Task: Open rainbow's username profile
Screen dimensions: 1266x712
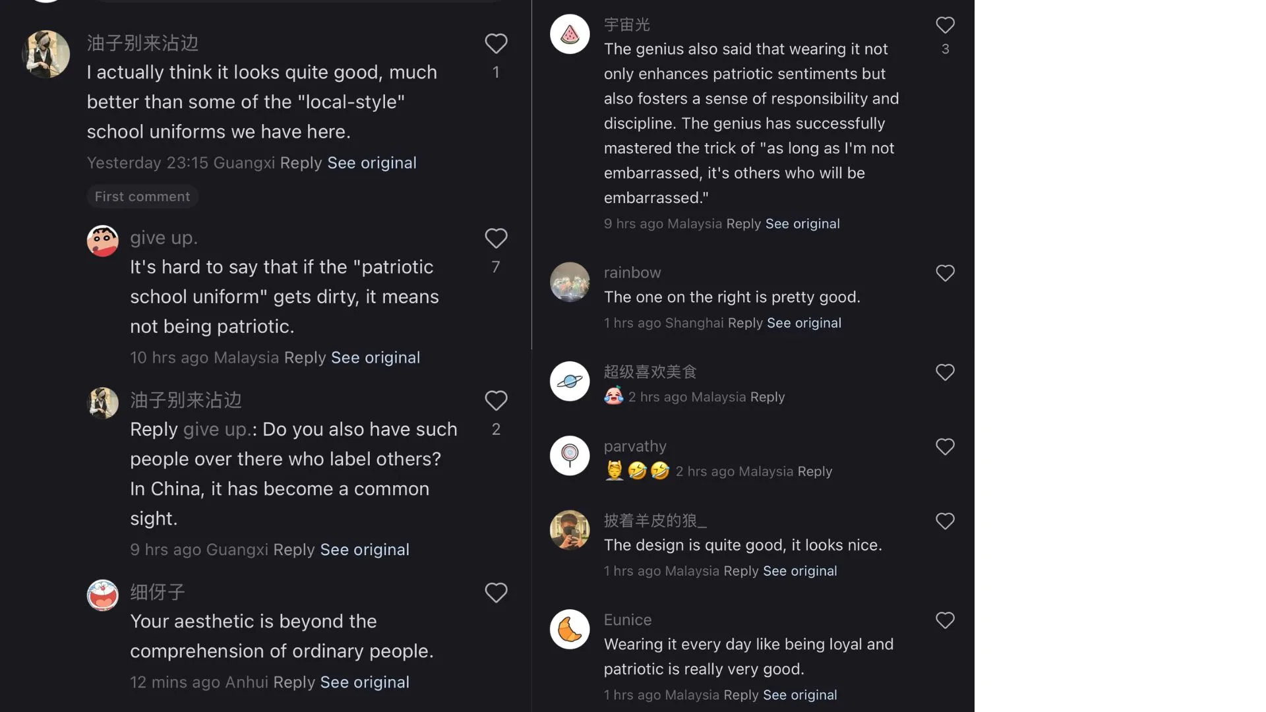Action: pos(632,273)
